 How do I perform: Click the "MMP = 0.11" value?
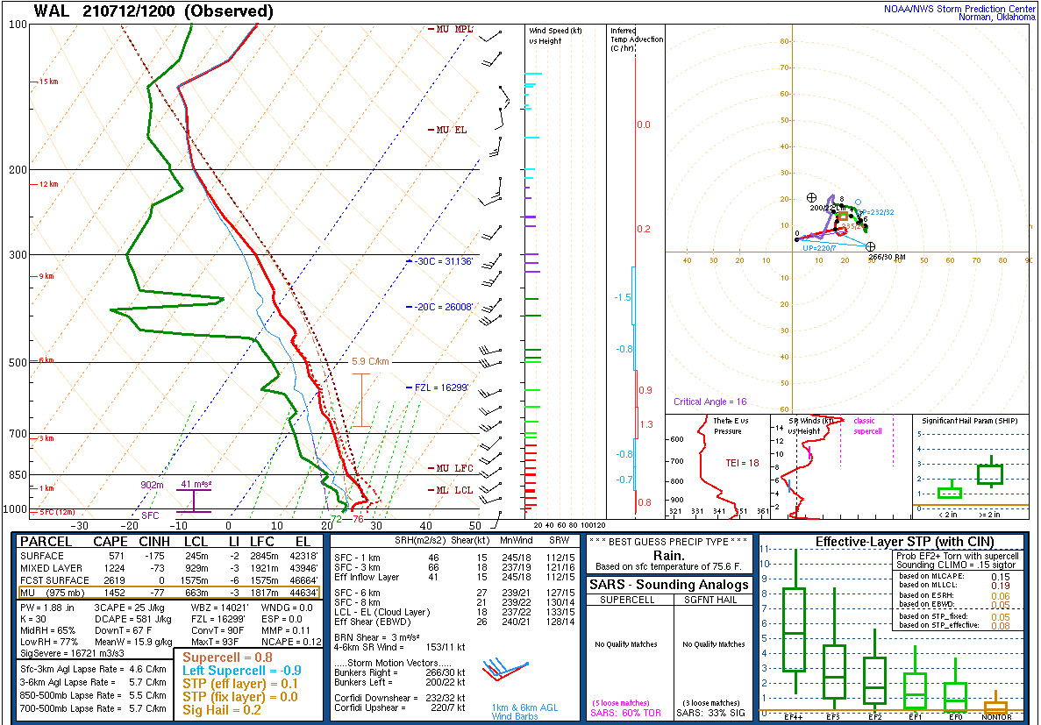pos(286,629)
